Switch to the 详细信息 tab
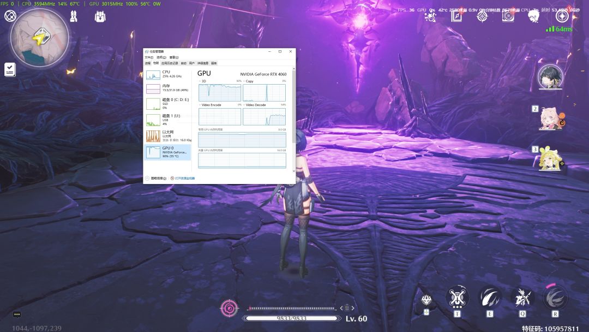Image resolution: width=589 pixels, height=332 pixels. click(x=203, y=63)
